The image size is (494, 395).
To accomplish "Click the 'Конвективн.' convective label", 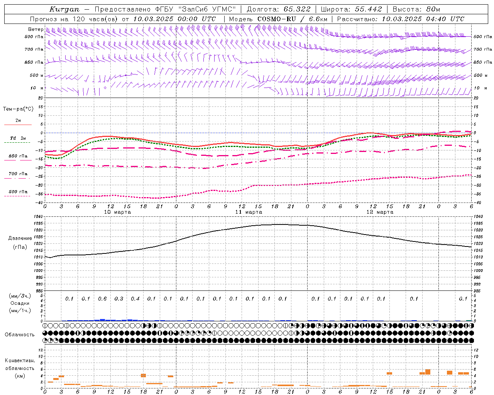I will tap(20, 360).
